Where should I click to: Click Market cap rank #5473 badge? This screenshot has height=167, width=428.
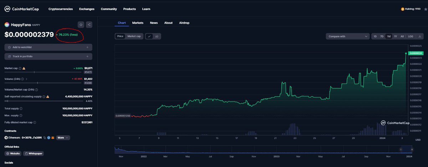pos(88,72)
